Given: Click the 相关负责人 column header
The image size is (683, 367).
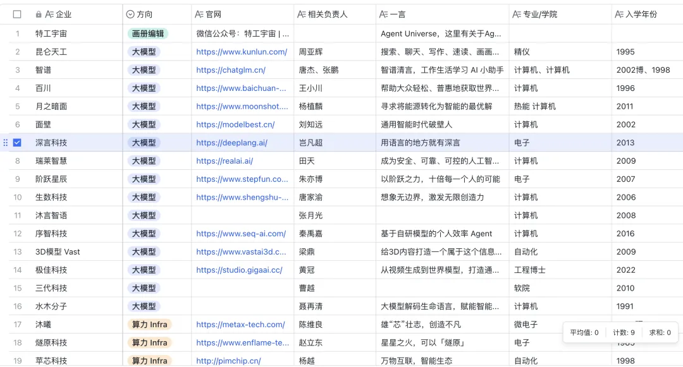Looking at the screenshot, I should click(335, 15).
